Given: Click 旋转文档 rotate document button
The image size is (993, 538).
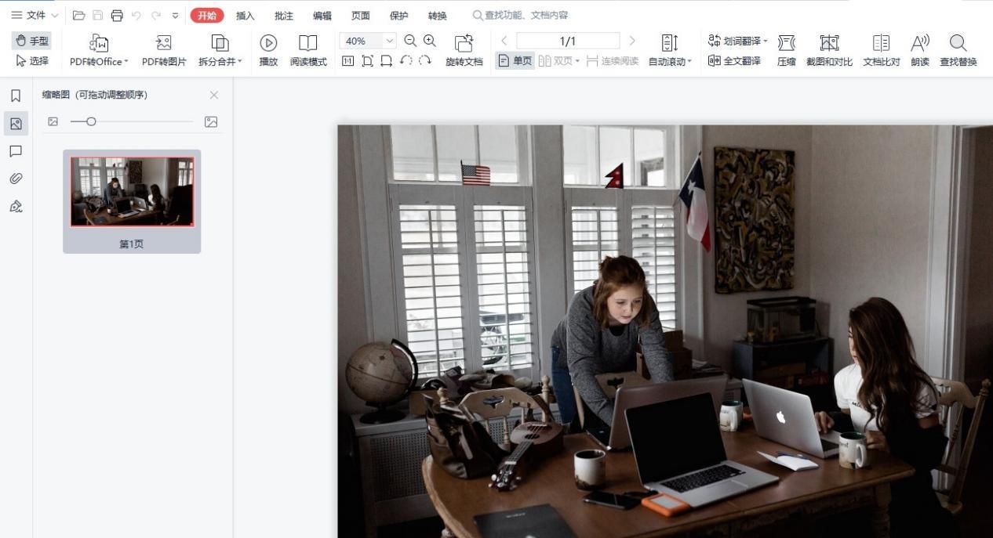Looking at the screenshot, I should pyautogui.click(x=464, y=50).
